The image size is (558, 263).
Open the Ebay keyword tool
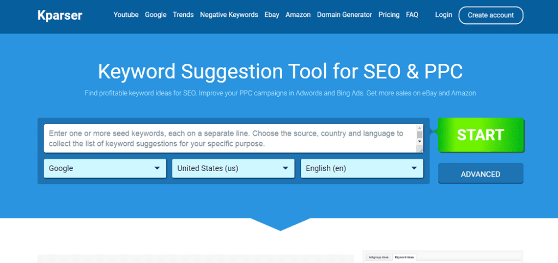click(x=272, y=15)
